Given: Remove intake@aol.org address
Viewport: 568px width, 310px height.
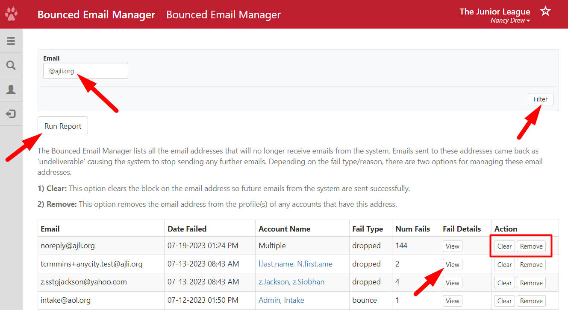Looking at the screenshot, I should [x=531, y=301].
